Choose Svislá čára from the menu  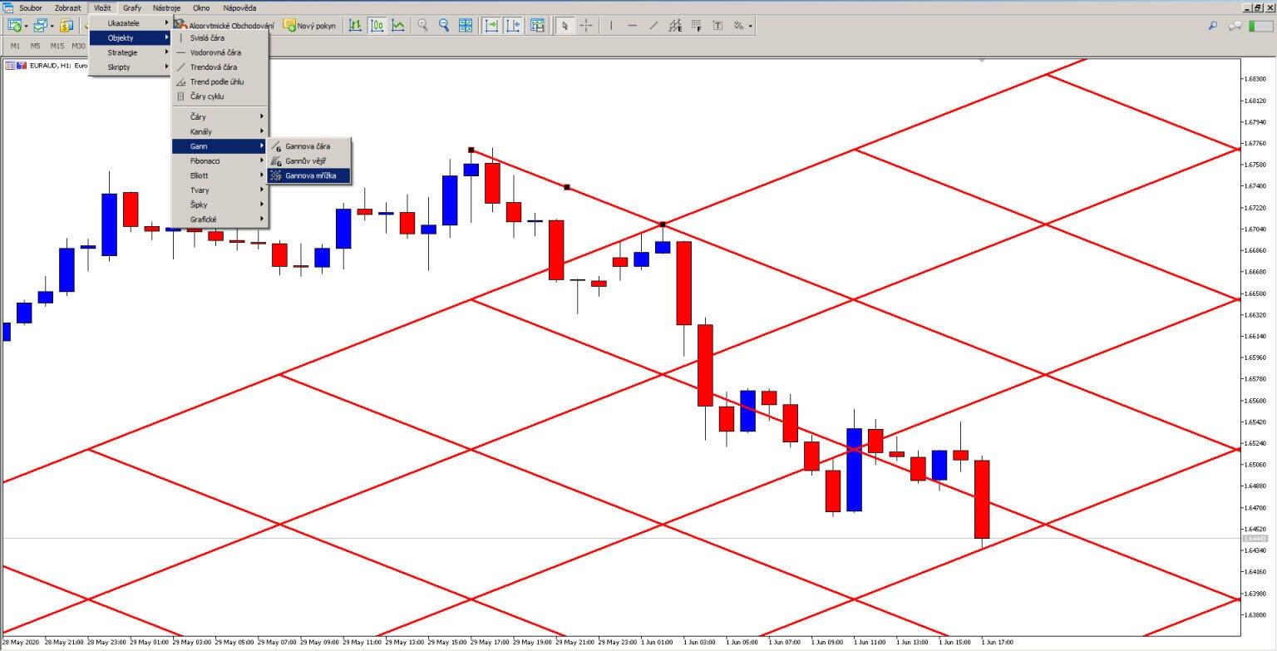click(219, 37)
